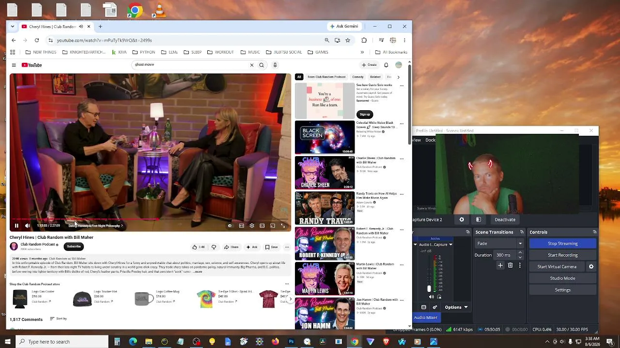Open YouTube guide hamburger menu
Screen dimensions: 620x348
coord(14,65)
